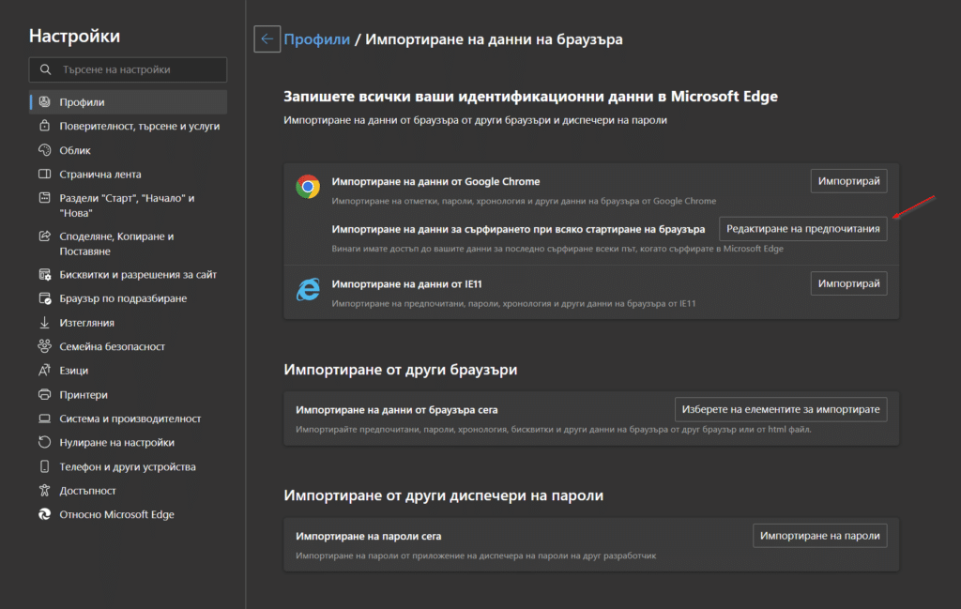Screen dimensions: 961x609
Task: Click the Бисквитки и разрешения за сайт icon
Action: 45,275
